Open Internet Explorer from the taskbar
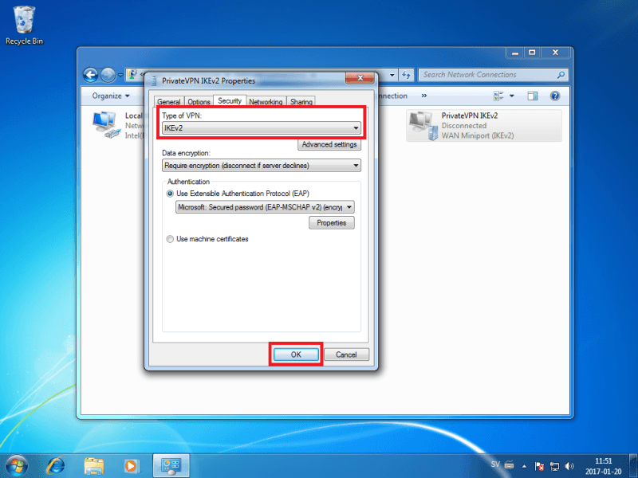The image size is (638, 478). [56, 465]
